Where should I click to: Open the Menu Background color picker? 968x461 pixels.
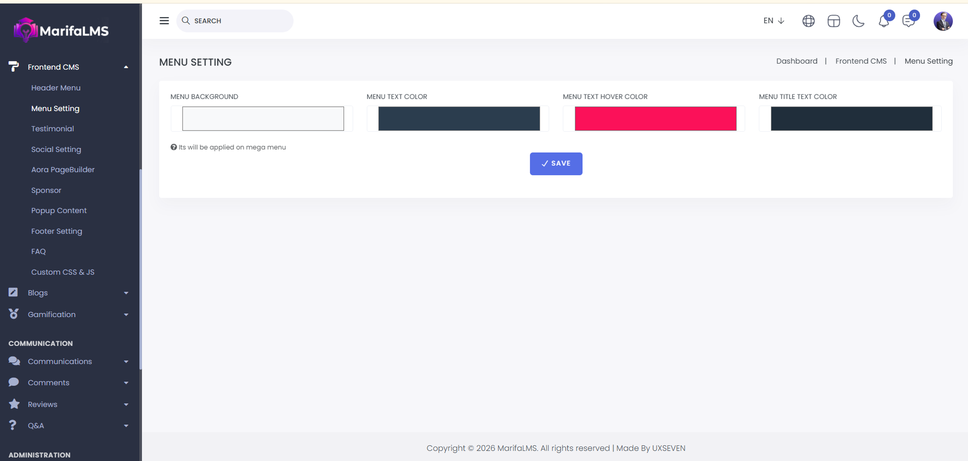263,119
